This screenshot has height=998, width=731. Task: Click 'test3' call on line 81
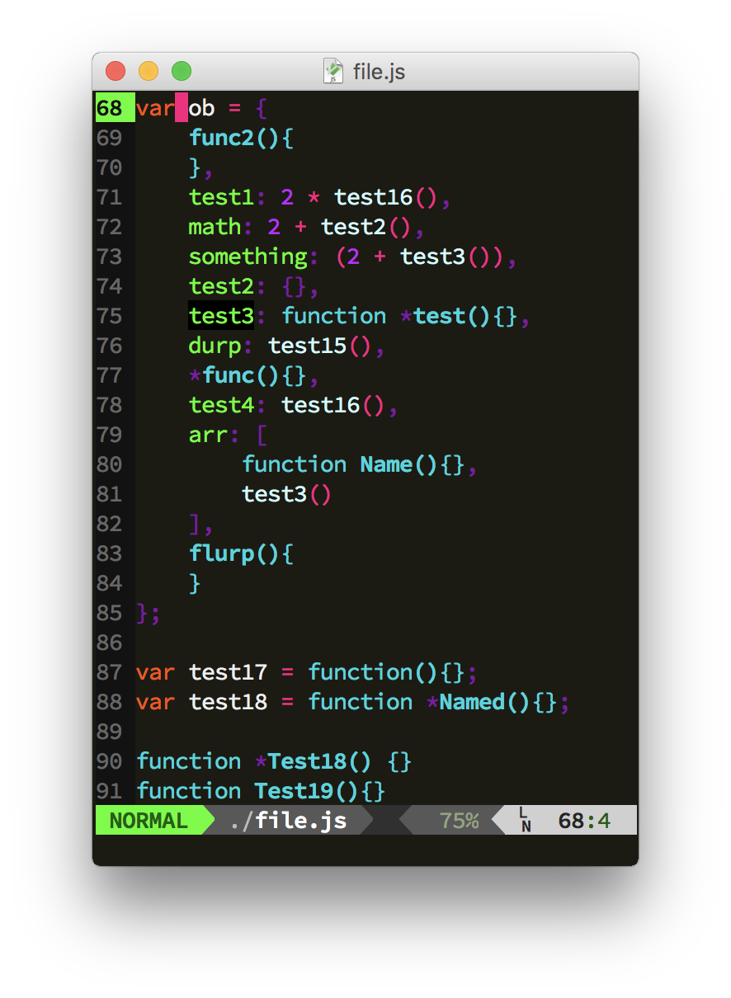click(x=275, y=494)
